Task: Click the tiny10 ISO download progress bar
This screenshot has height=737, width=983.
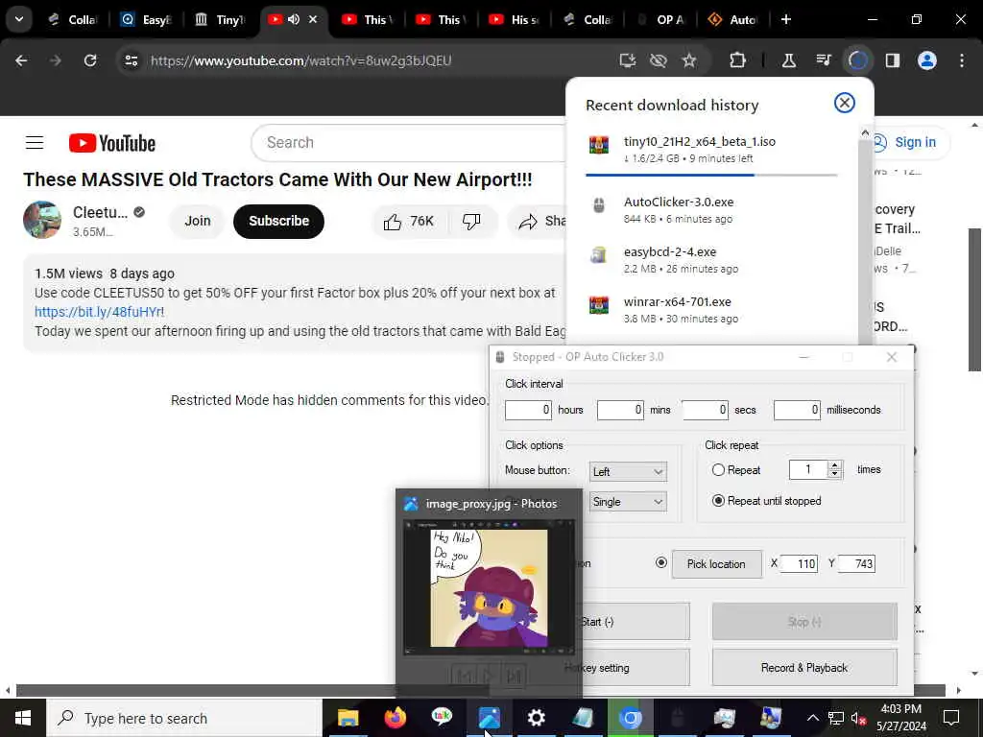Action: (x=711, y=175)
